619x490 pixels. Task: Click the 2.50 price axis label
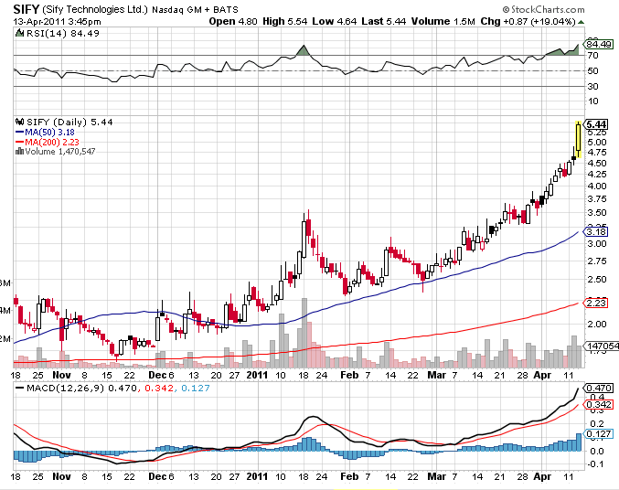click(596, 280)
